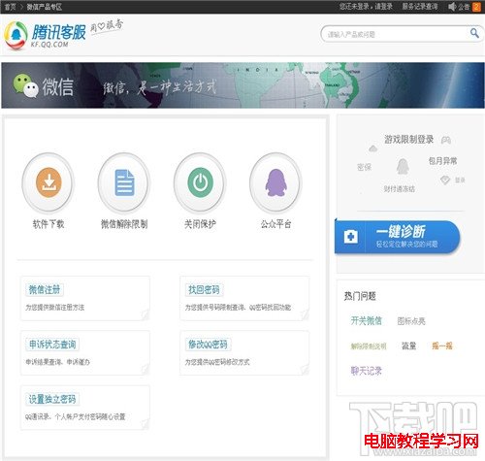Open 服务记录查询 in the top bar
Image resolution: width=485 pixels, height=461 pixels.
pos(420,7)
